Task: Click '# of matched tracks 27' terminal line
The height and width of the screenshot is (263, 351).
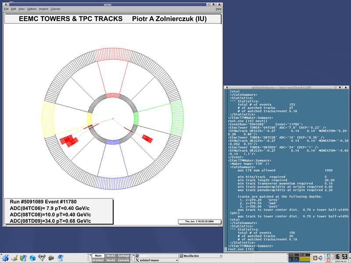Action: click(x=265, y=108)
